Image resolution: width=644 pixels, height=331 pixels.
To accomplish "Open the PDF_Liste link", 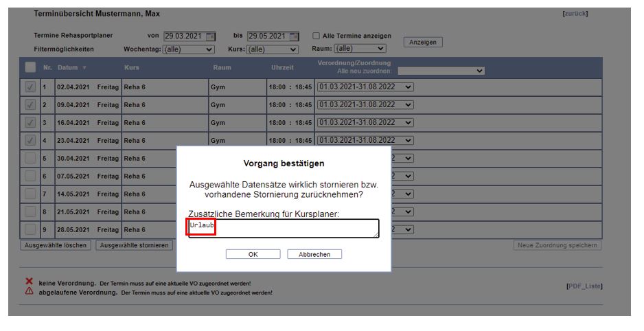I will pos(584,286).
